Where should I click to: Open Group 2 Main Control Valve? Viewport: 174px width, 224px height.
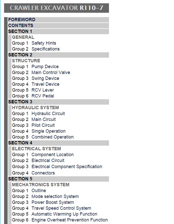[41, 72]
